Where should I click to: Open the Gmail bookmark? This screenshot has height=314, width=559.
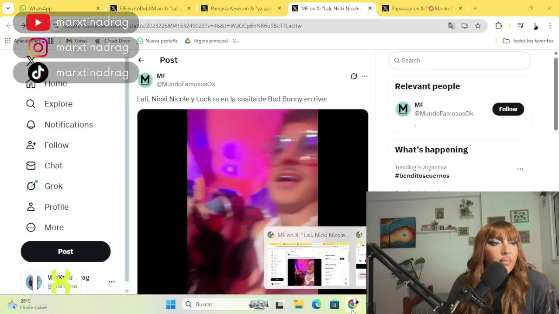(x=77, y=41)
